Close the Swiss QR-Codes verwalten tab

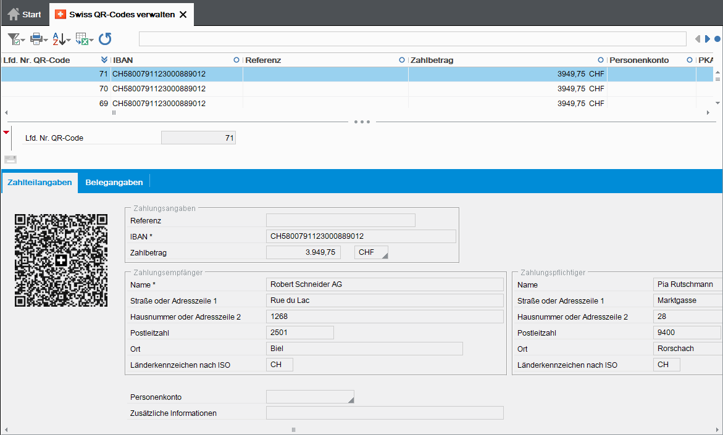(183, 14)
